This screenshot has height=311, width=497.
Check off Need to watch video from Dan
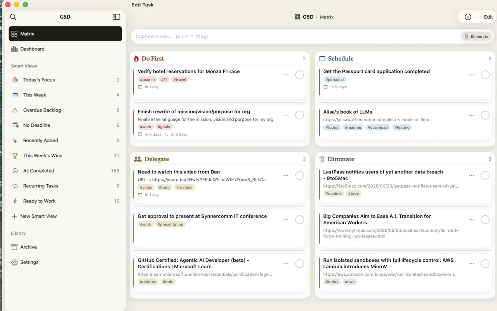(x=299, y=175)
